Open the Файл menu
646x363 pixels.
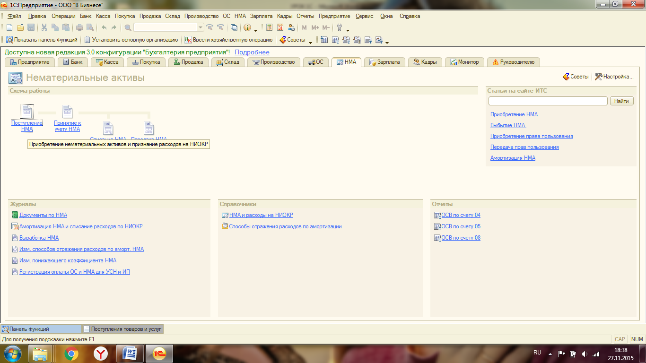pyautogui.click(x=15, y=16)
